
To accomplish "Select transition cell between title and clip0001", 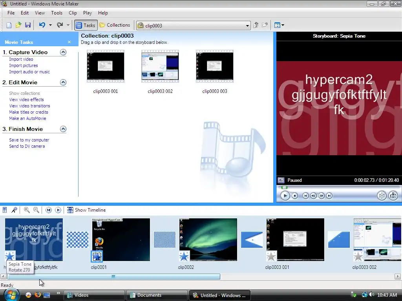I will (x=77, y=239).
